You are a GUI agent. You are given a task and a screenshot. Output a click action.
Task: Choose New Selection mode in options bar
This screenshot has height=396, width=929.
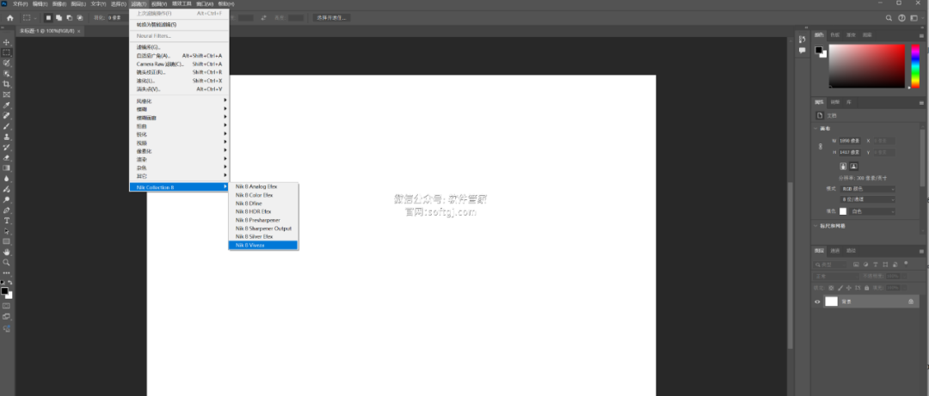(48, 18)
